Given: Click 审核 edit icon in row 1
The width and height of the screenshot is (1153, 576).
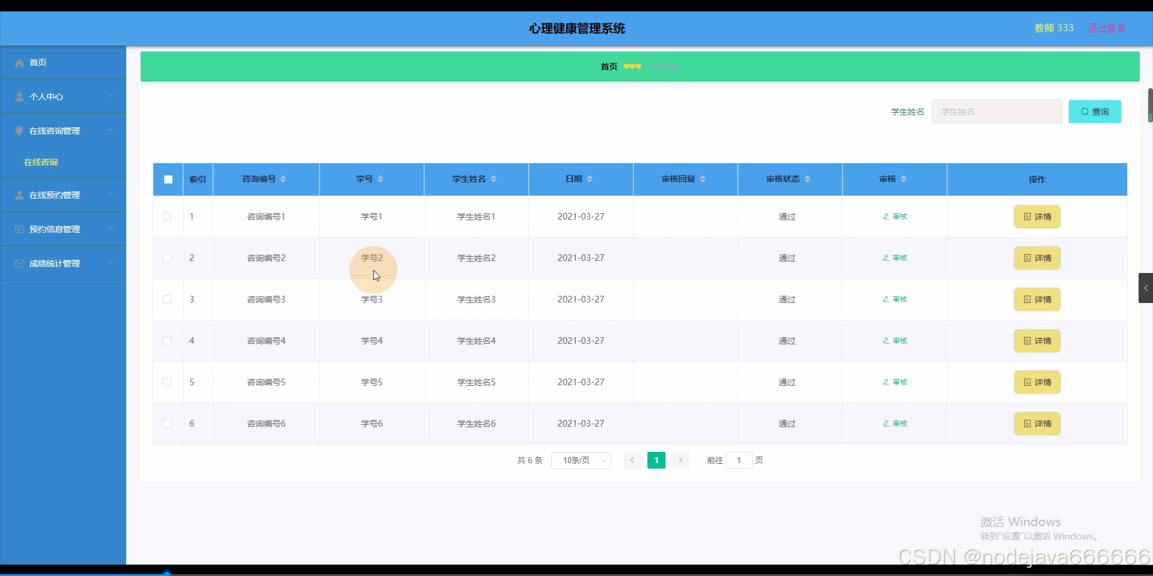Looking at the screenshot, I should (x=886, y=217).
